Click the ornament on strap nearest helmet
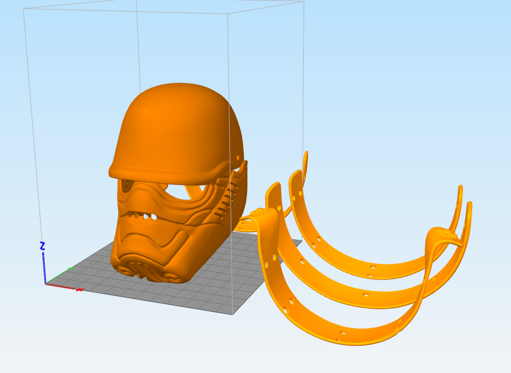Viewport: 511px width, 373px height. click(x=262, y=212)
